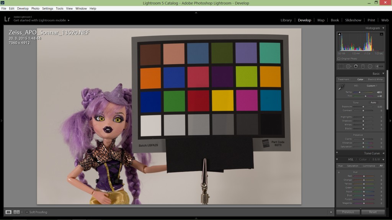
Task: Switch to the Library module
Action: click(x=286, y=20)
